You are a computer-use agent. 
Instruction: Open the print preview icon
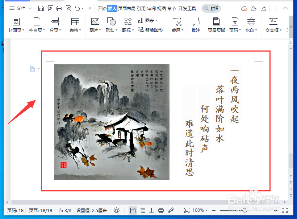[68, 8]
